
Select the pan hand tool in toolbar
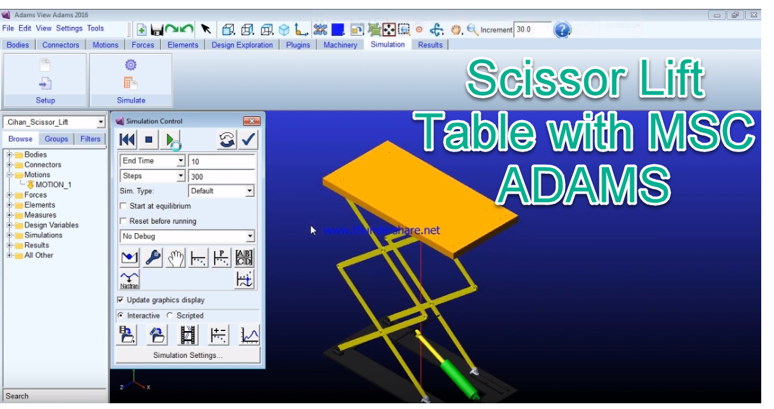[x=456, y=29]
